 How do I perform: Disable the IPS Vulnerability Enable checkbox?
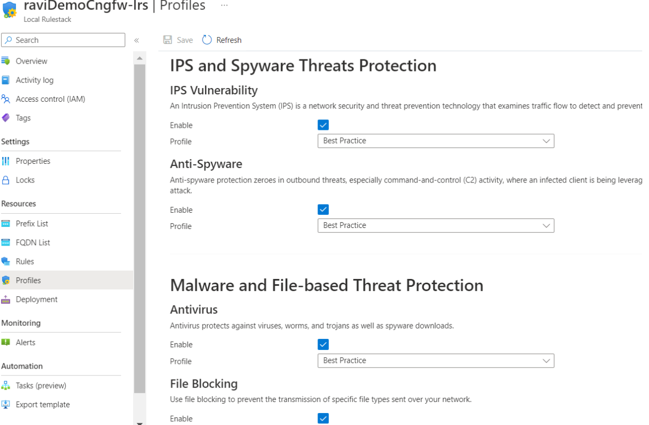[323, 125]
